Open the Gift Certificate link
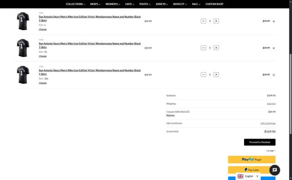Screen dimensions: 292x180 (268, 123)
